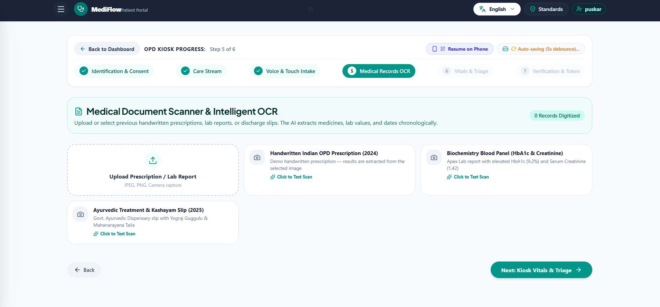Click the sync icon in Auto-saving indicator
Screen dimensions: 660x307
[x=513, y=49]
